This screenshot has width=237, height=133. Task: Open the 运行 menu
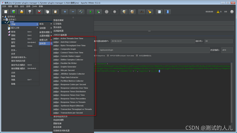tap(22, 6)
